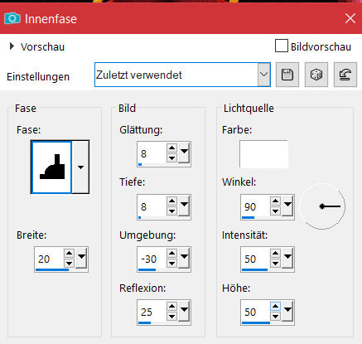
Task: Expand the Vorschau preview section
Action: (12, 46)
